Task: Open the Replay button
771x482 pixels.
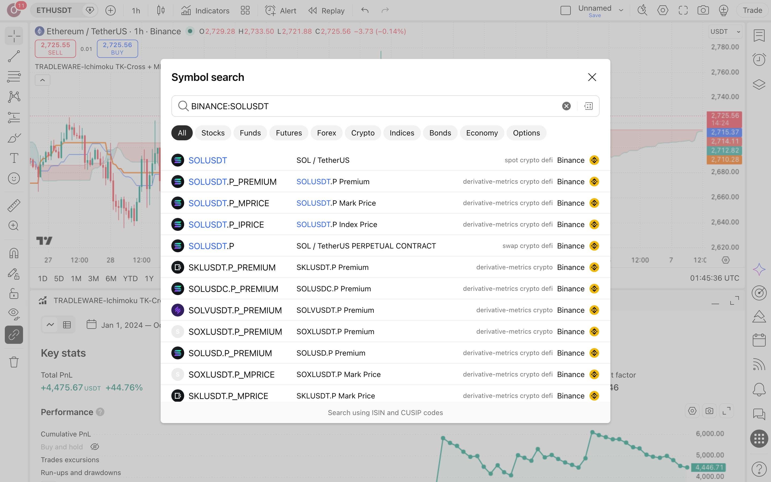Action: (327, 10)
